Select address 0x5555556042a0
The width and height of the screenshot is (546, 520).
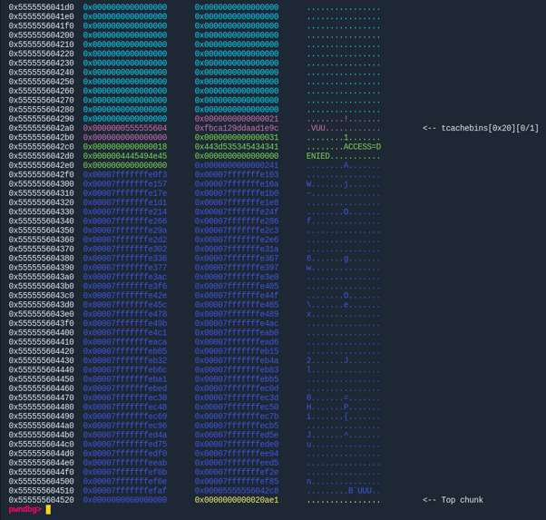(x=41, y=128)
